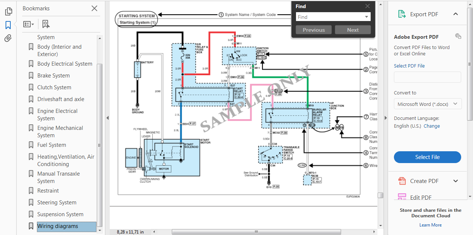Viewport: 473px width, 235px height.
Task: Select the Wiring diagrams bookmark
Action: pos(58,226)
